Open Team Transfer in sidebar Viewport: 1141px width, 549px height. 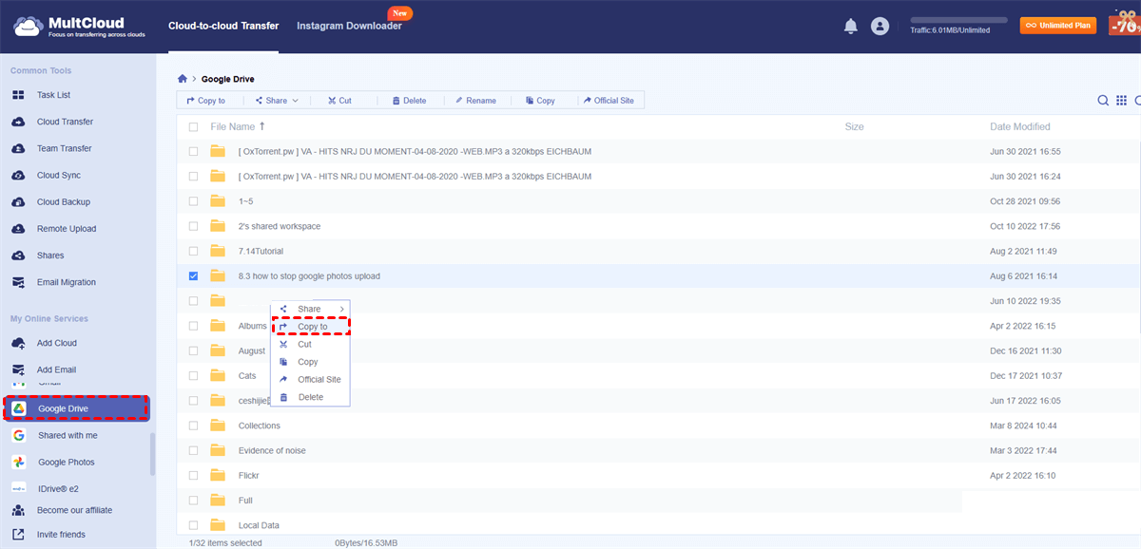64,148
